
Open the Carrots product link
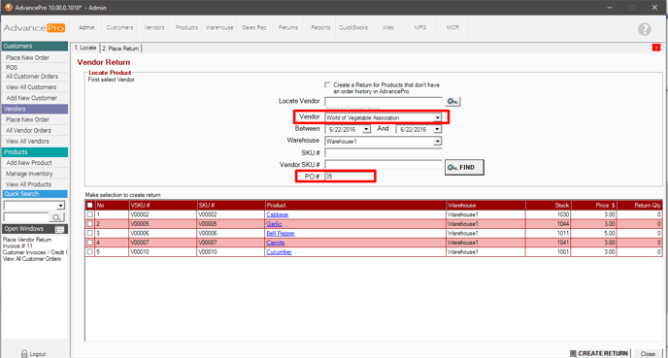276,243
